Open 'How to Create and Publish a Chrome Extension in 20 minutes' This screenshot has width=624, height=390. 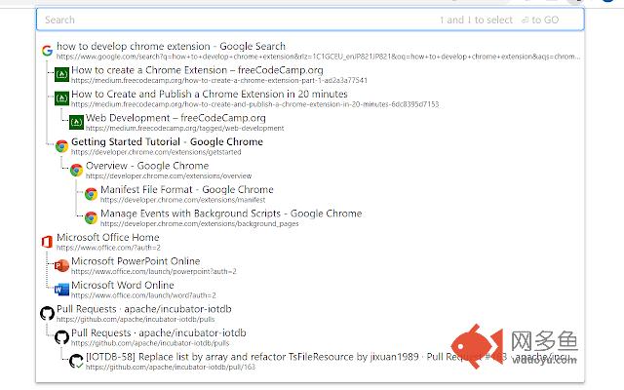coord(210,94)
